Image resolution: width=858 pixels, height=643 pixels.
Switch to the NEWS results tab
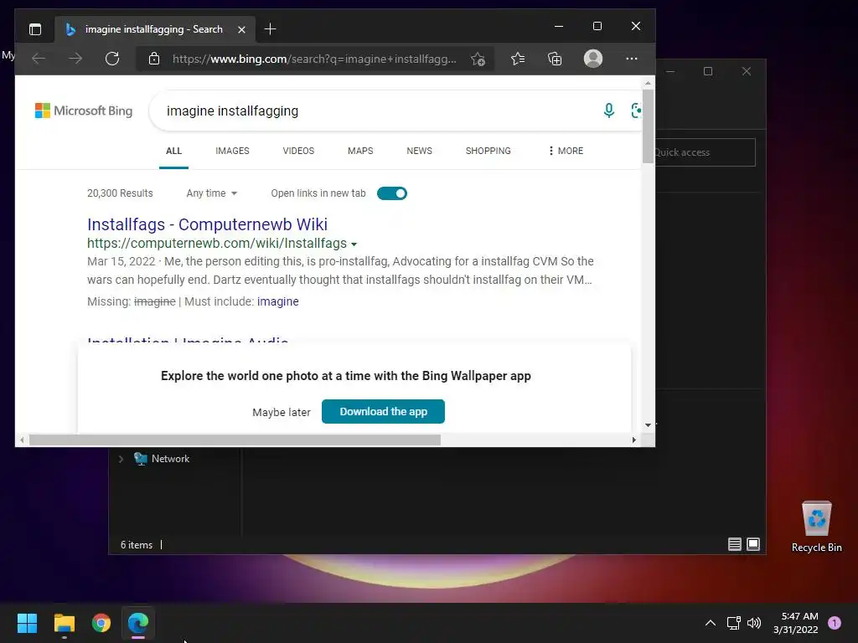(x=419, y=151)
